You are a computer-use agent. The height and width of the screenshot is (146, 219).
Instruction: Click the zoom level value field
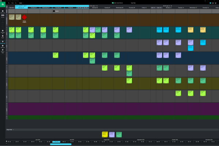pos(12,3)
